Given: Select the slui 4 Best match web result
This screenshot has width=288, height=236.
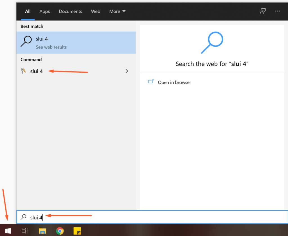Looking at the screenshot, I should coord(76,42).
